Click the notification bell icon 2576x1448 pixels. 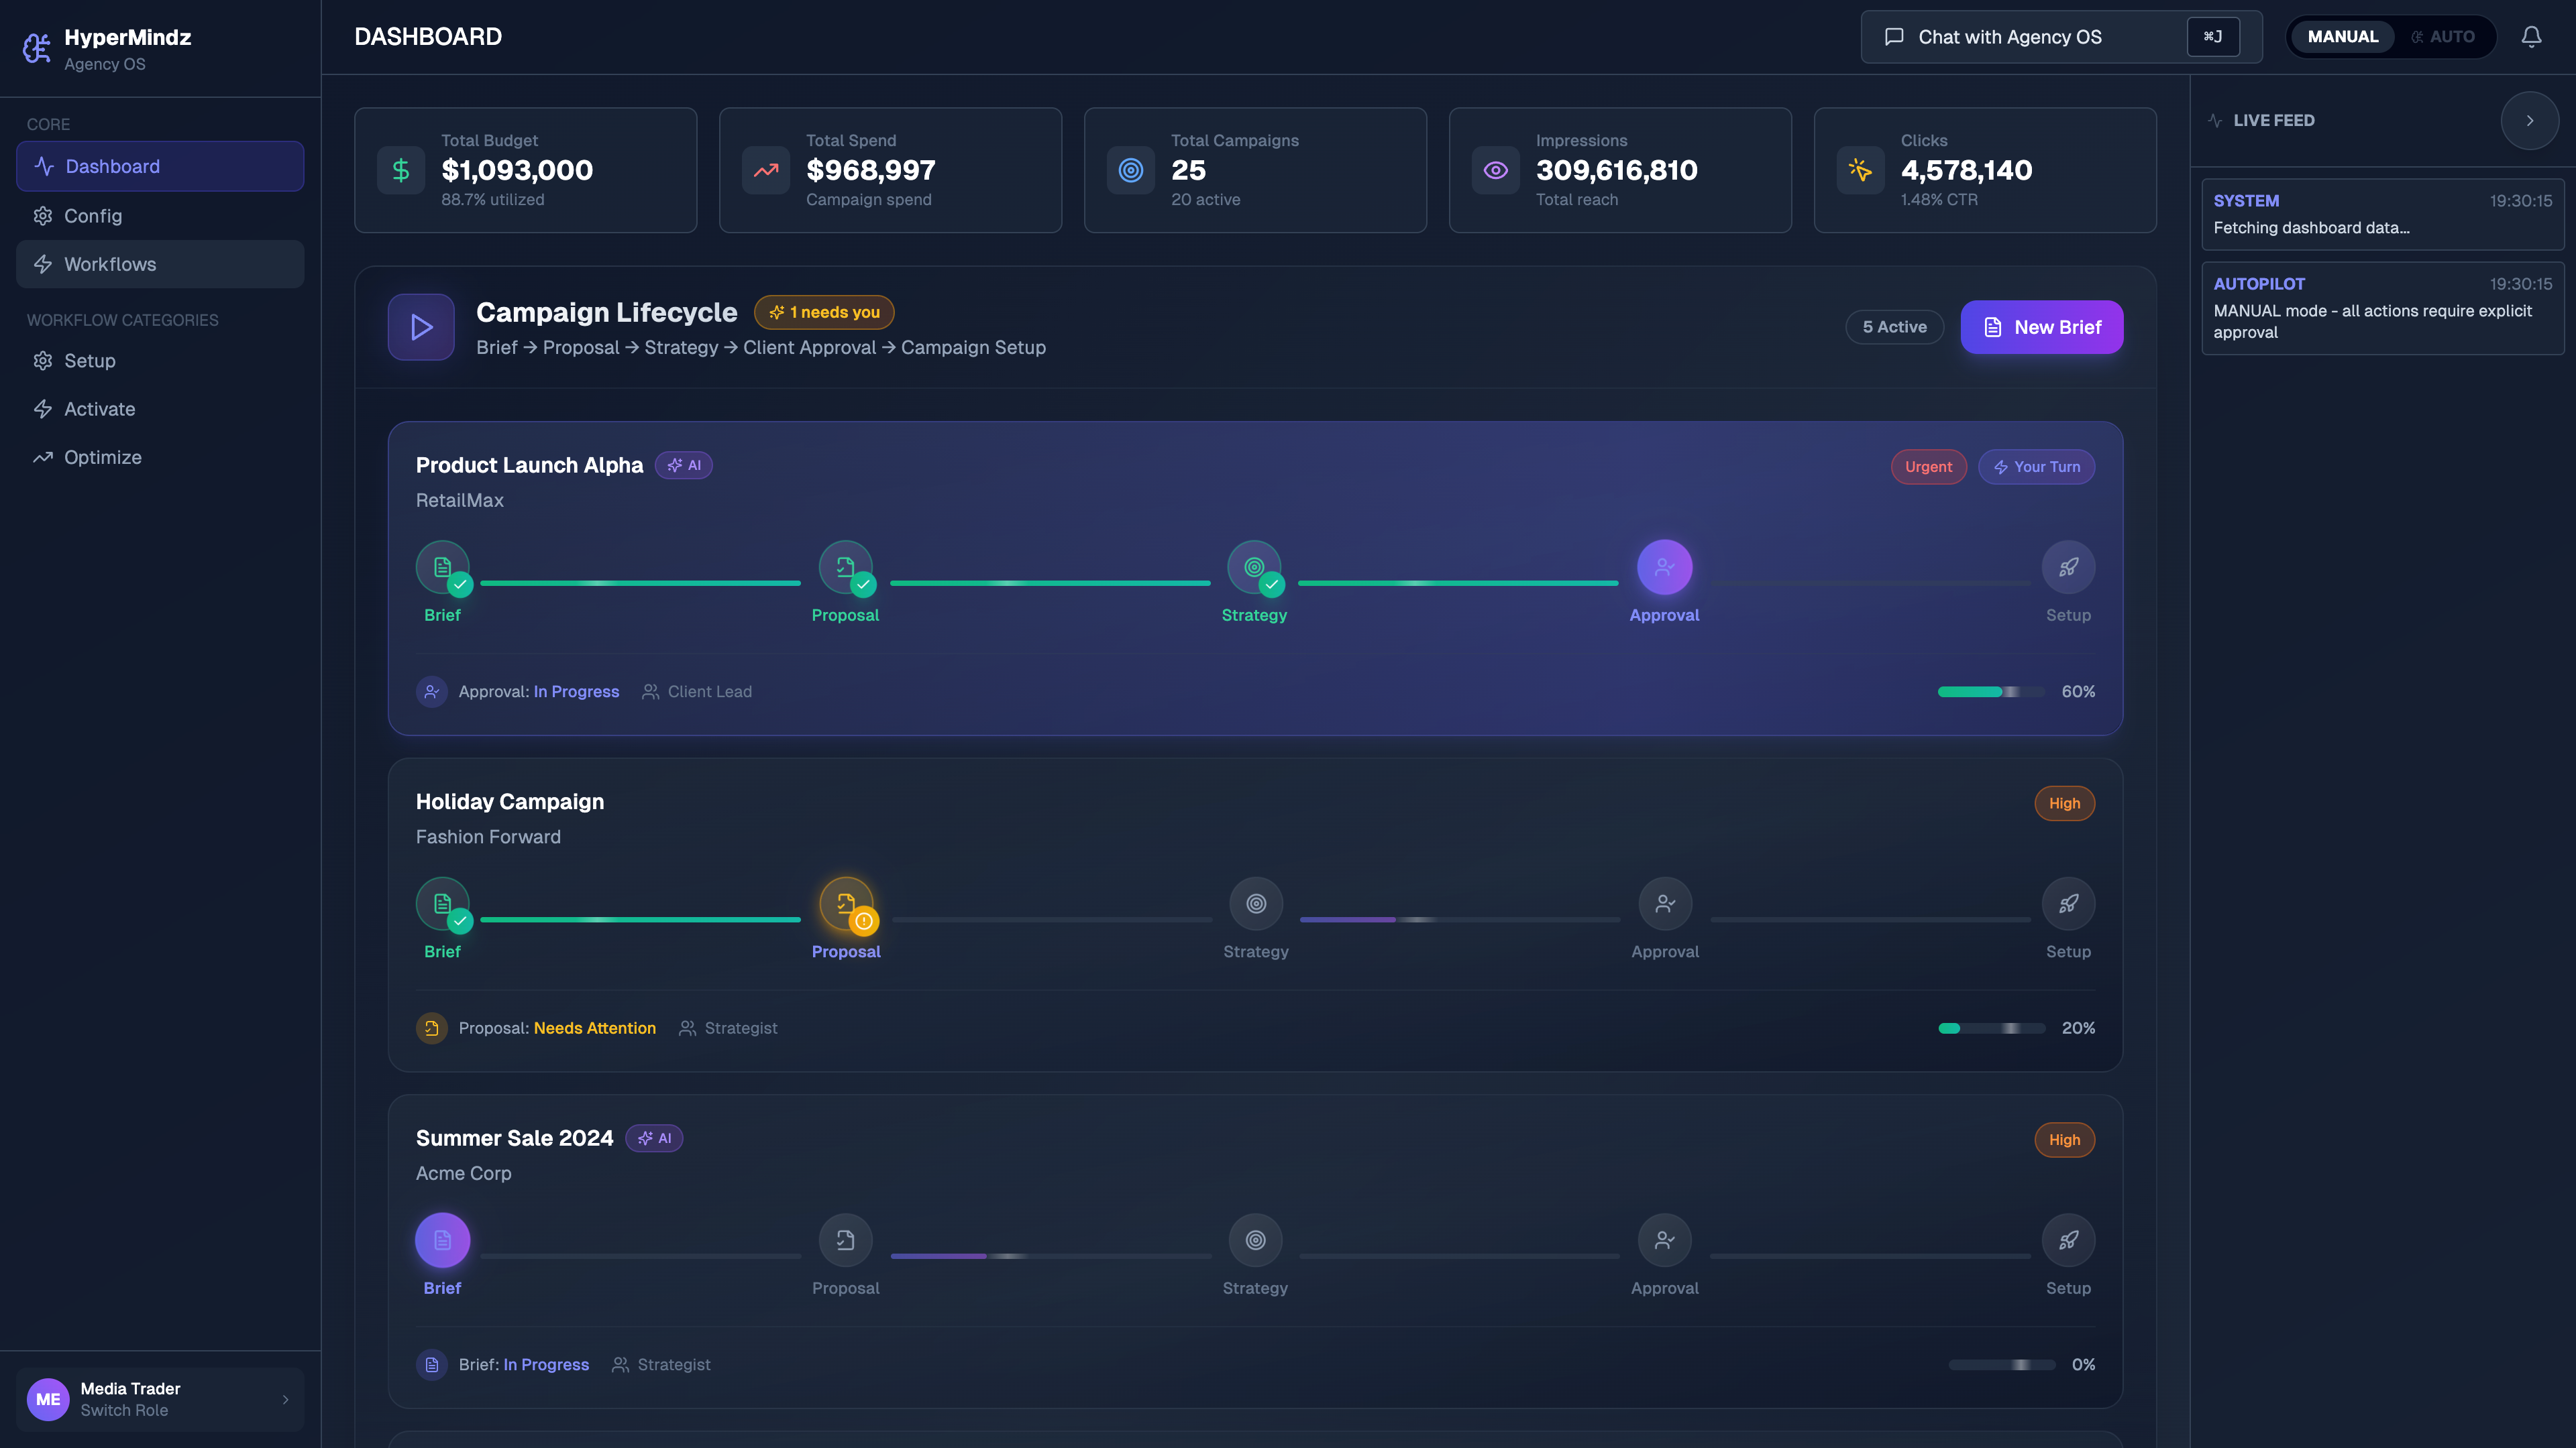pos(2531,36)
